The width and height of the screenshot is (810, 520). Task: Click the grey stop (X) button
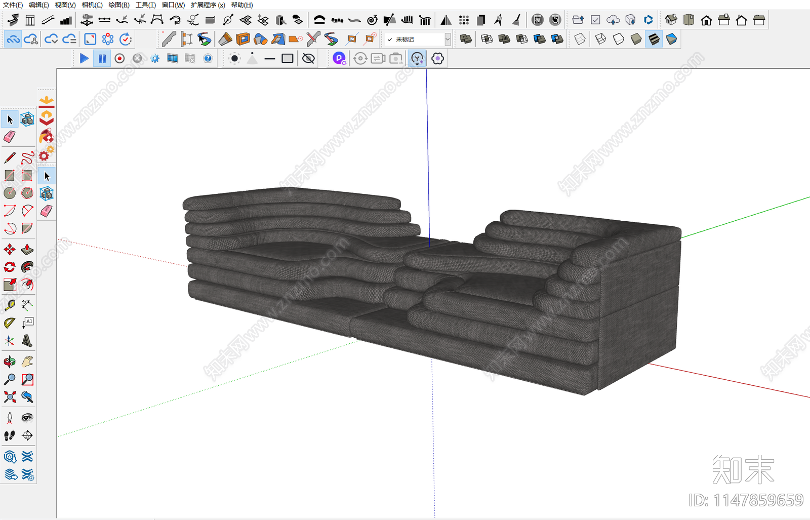(x=137, y=59)
